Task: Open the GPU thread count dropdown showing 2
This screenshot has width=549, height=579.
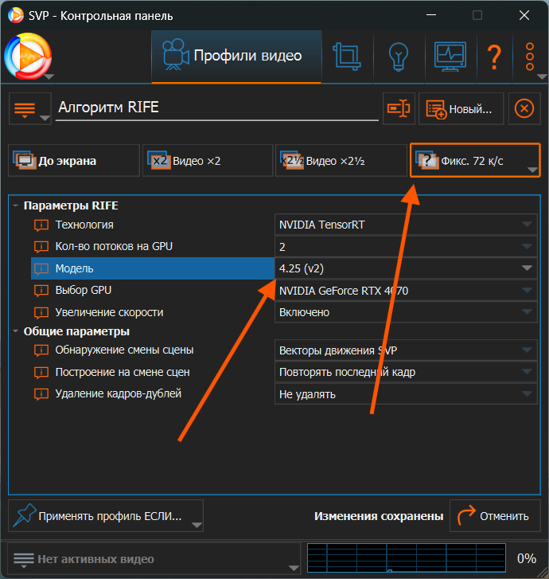Action: 406,247
